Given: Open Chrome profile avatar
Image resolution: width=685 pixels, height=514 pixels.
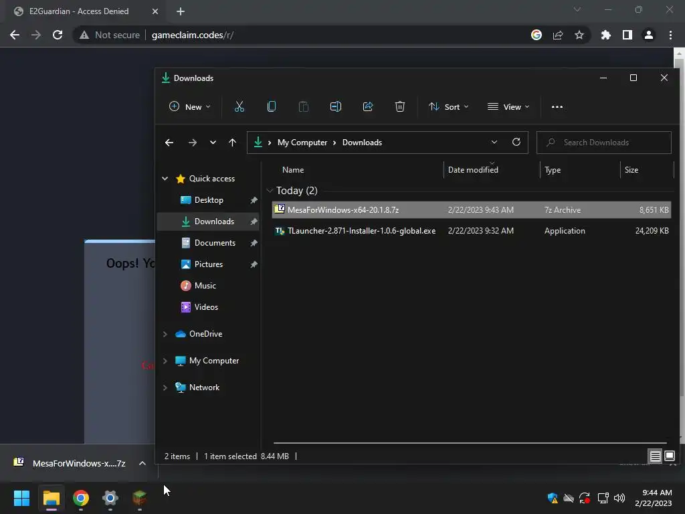Looking at the screenshot, I should coord(649,35).
